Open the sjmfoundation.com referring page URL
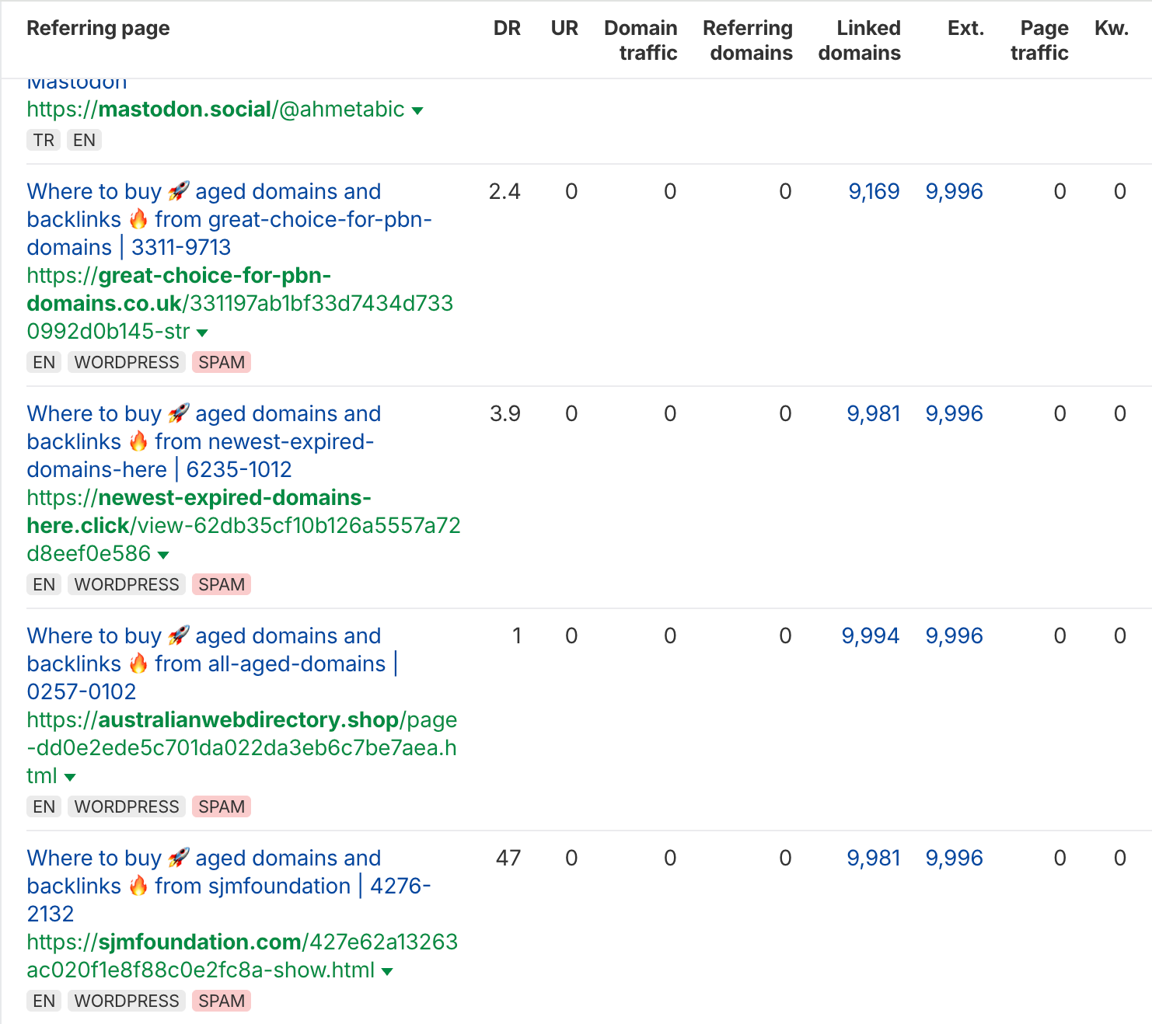 (242, 956)
